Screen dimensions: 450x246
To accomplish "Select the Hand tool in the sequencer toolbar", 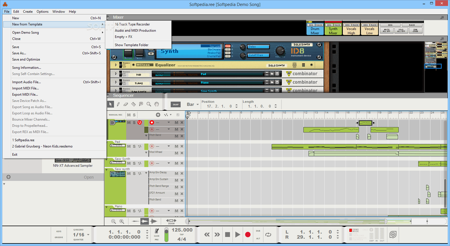I will coord(157,104).
